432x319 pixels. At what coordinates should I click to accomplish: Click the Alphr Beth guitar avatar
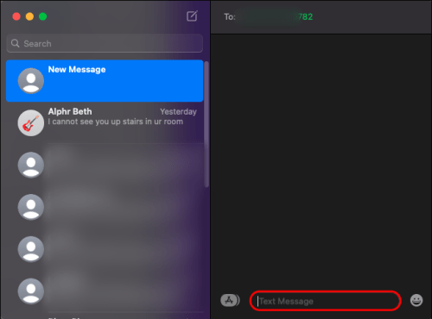tap(31, 122)
